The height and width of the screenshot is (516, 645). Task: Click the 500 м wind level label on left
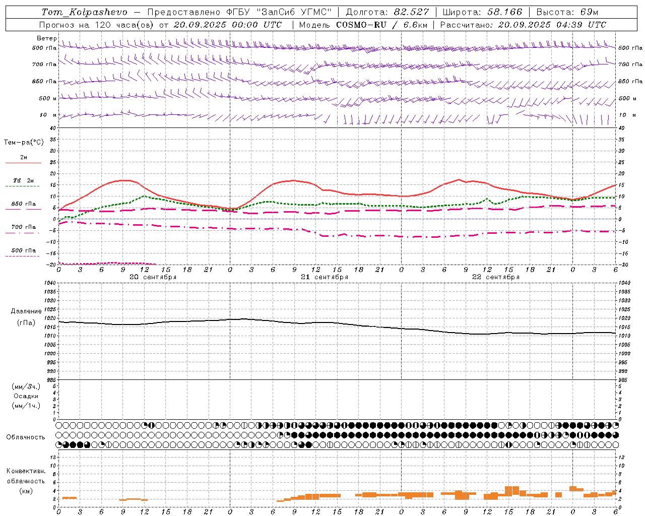pyautogui.click(x=48, y=98)
